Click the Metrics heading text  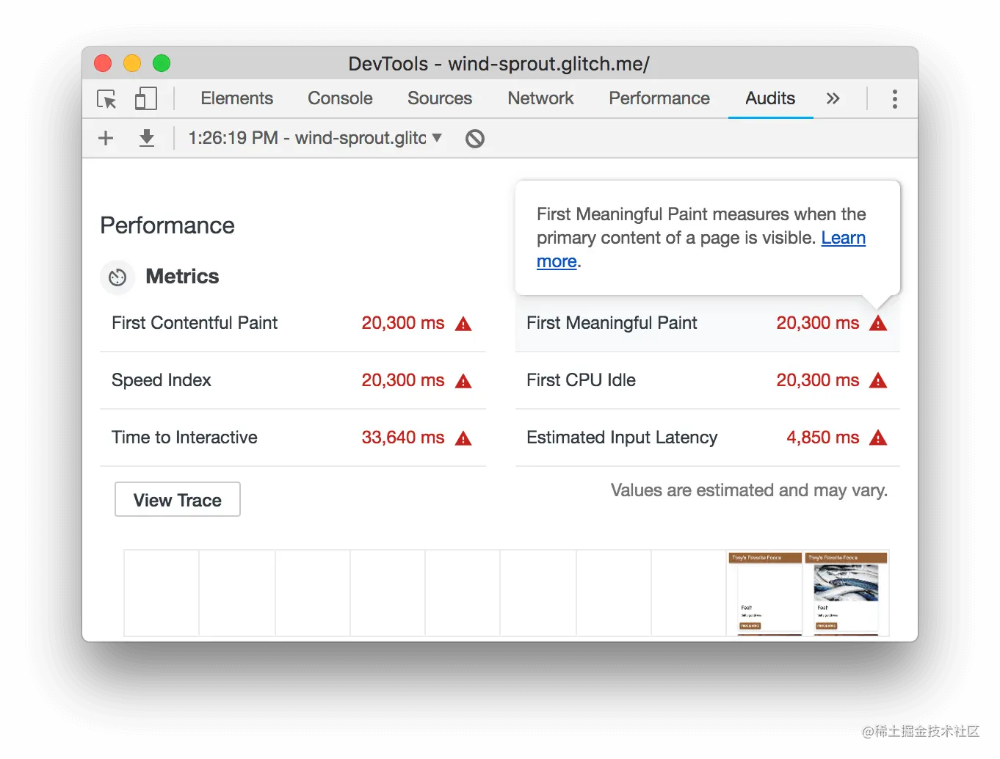tap(182, 276)
